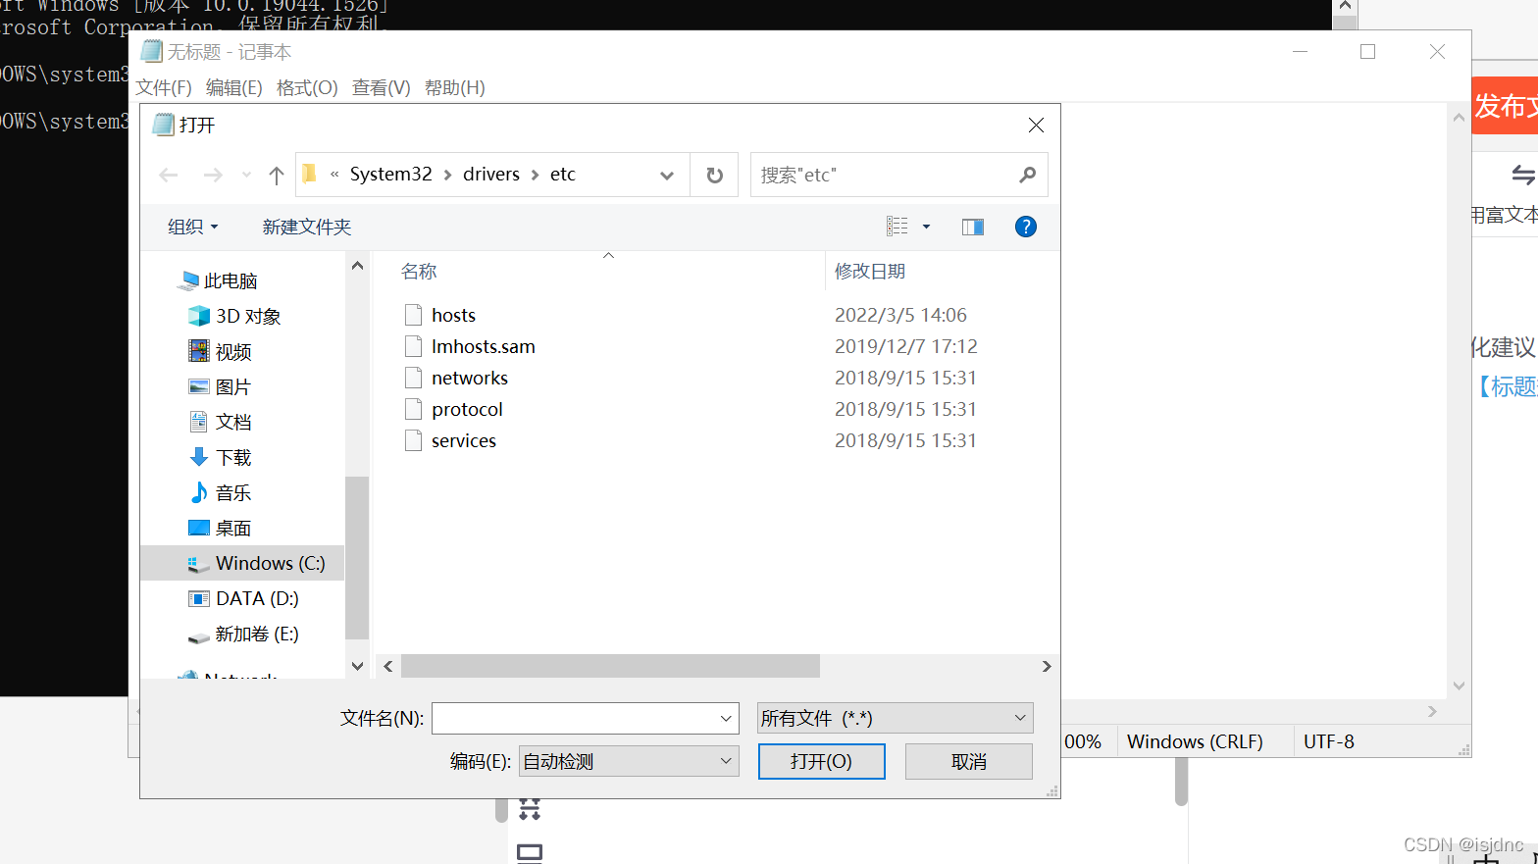Open Notepad 文件(F) menu
This screenshot has height=864, width=1538.
pos(164,88)
